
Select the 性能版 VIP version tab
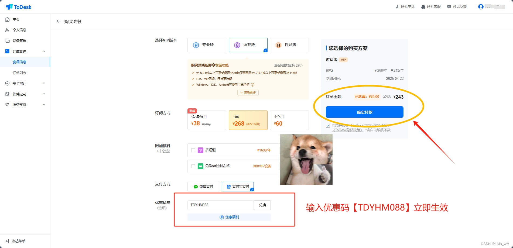[x=289, y=45]
